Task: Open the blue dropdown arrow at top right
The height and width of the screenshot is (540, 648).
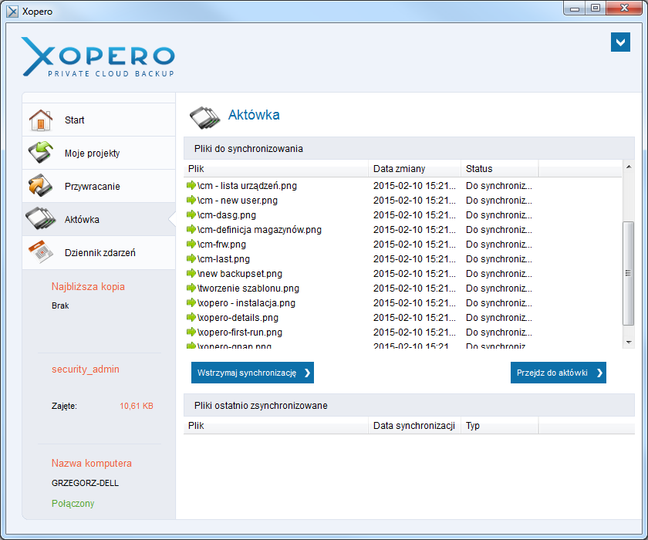Action: tap(620, 42)
